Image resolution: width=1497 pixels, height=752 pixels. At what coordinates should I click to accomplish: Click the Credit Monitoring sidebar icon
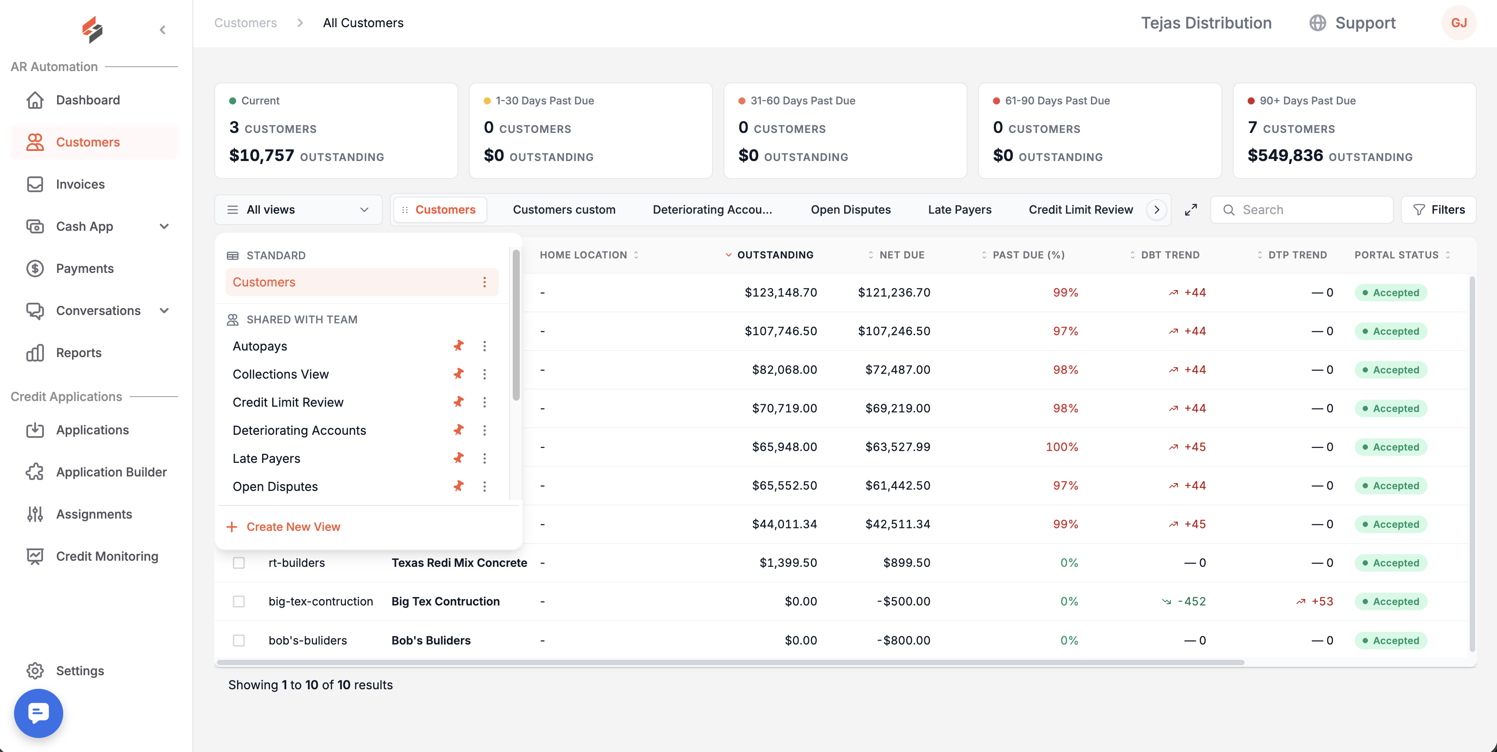coord(35,556)
